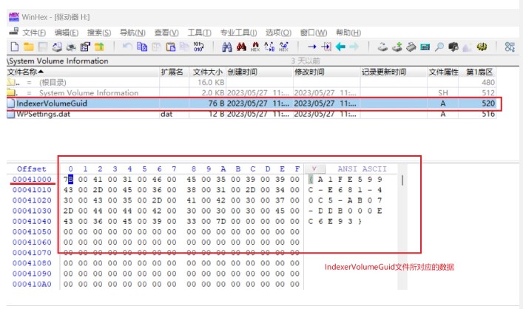
Task: Open the 编辑(E) menu
Action: point(67,33)
